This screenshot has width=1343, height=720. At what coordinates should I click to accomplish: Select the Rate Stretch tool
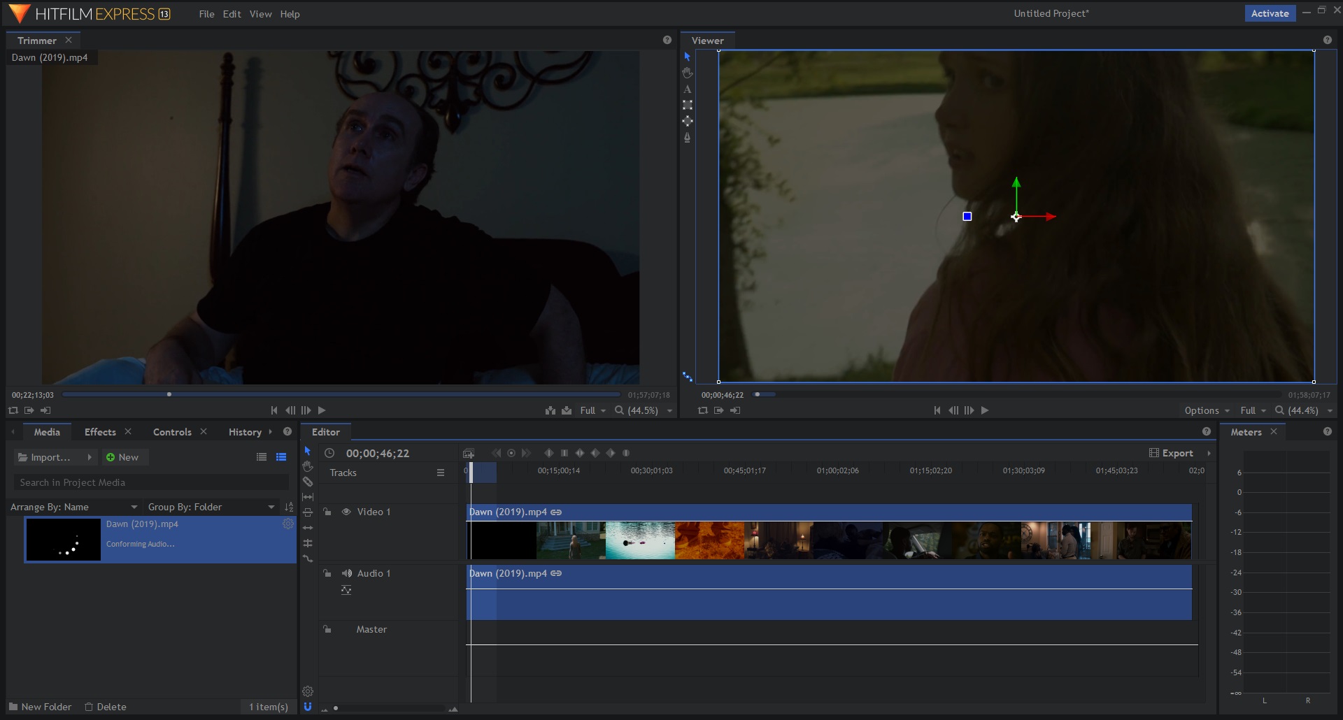point(308,559)
